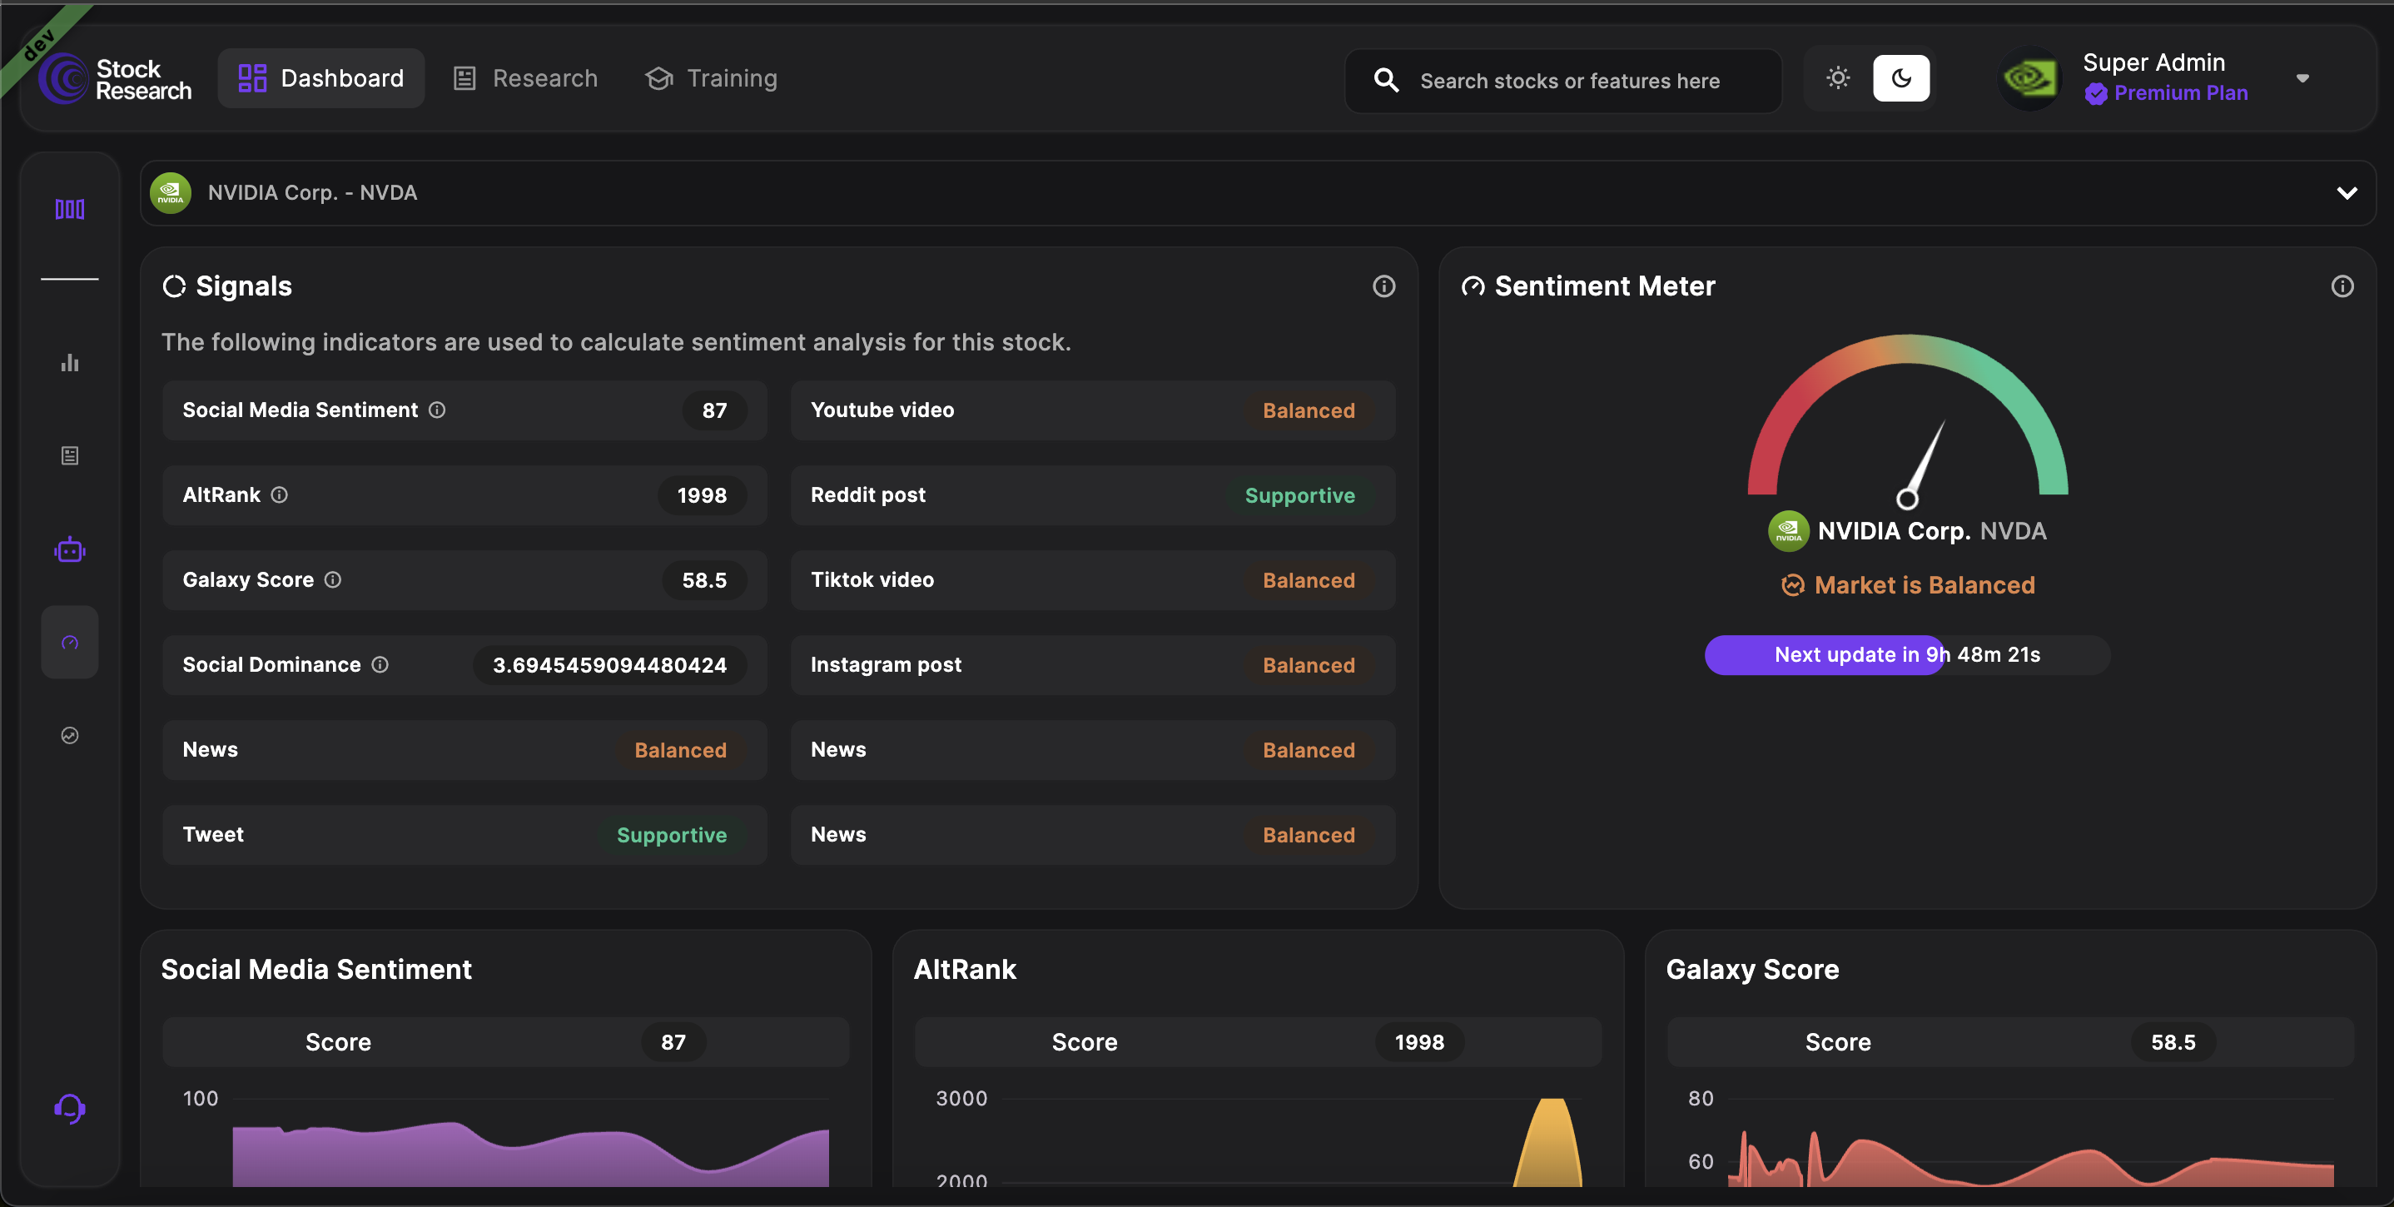
Task: Click info icon beside Social Media Sentiment
Action: click(437, 410)
